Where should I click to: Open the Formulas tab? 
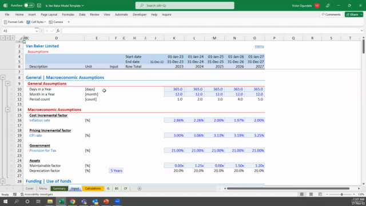tap(68, 14)
